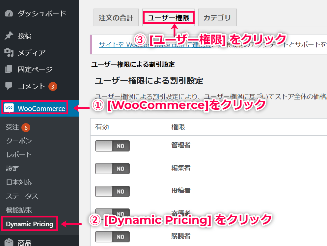This screenshot has height=246, width=327.
Task: Click the large ユーザー権限による割引設定 heading
Action: click(x=149, y=81)
